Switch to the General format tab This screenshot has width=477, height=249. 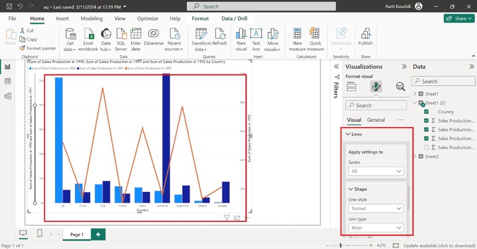click(376, 120)
